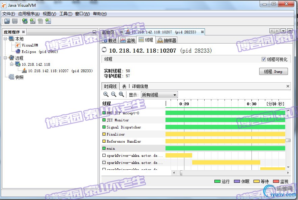The width and height of the screenshot is (298, 200).
Task: Select 快照 in the applications tree
Action: [x=19, y=77]
